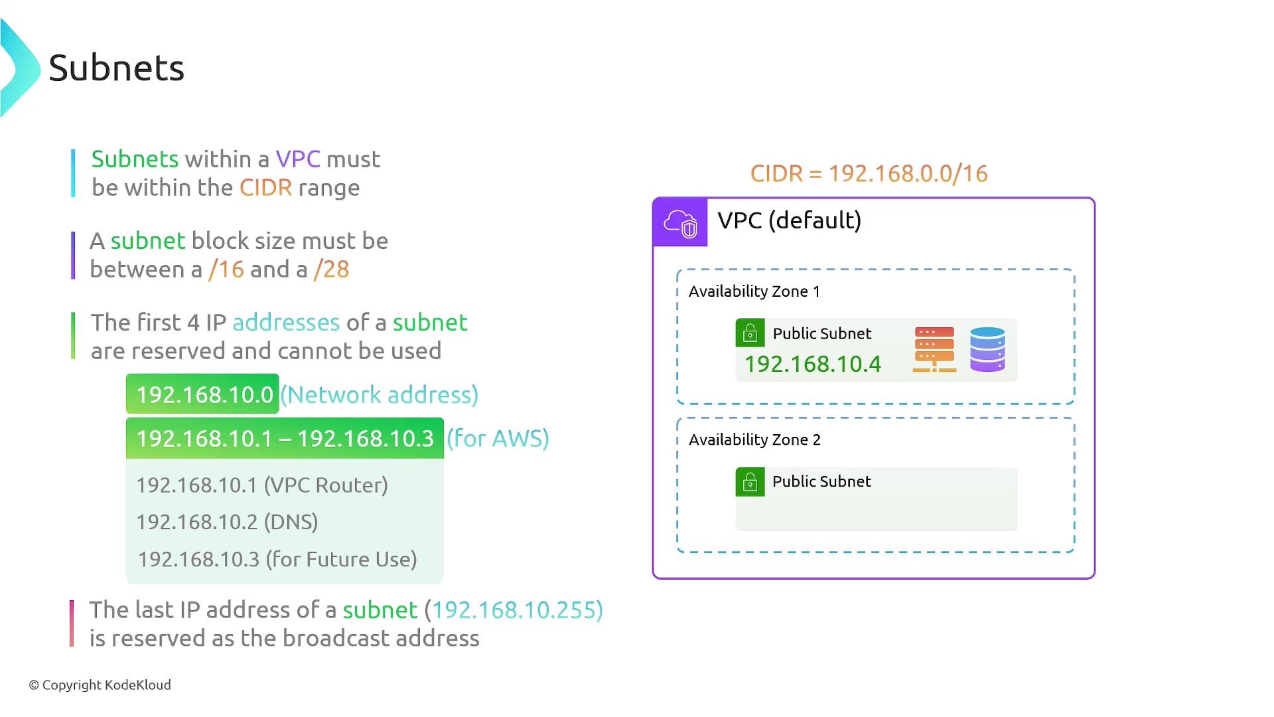
Task: Click the green 192.168.10.0 address box
Action: pyautogui.click(x=202, y=394)
